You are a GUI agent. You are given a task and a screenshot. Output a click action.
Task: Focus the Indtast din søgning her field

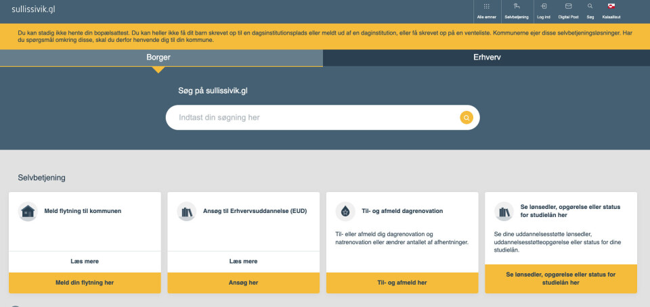tap(311, 118)
